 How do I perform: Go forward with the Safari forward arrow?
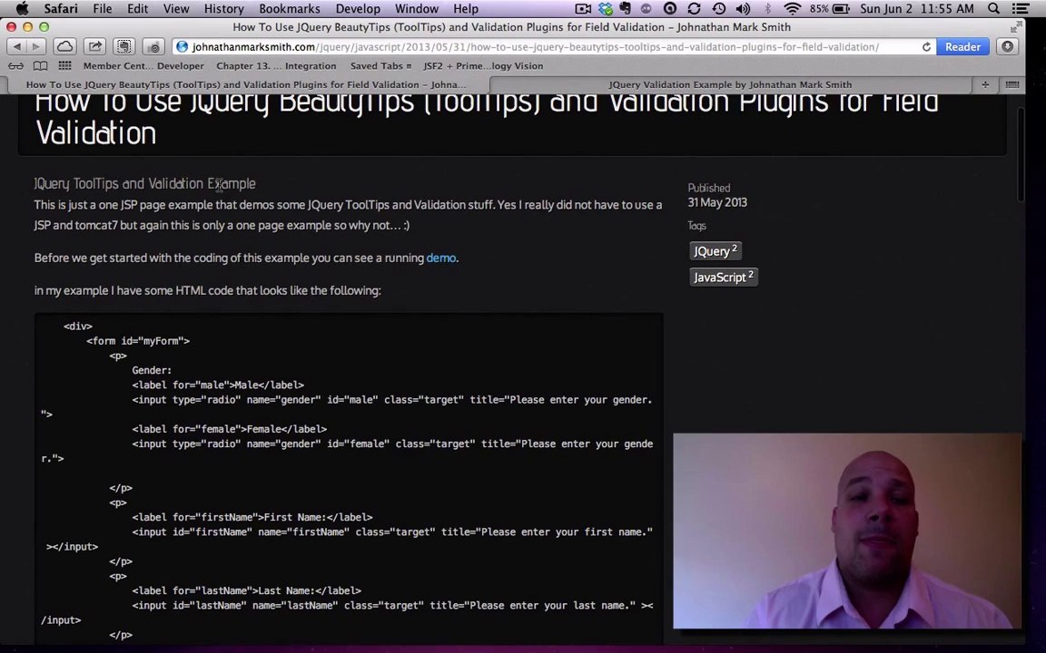(36, 46)
